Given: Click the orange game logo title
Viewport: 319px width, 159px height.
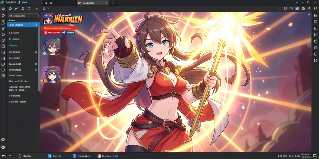Looking at the screenshot, I should click(x=69, y=18).
